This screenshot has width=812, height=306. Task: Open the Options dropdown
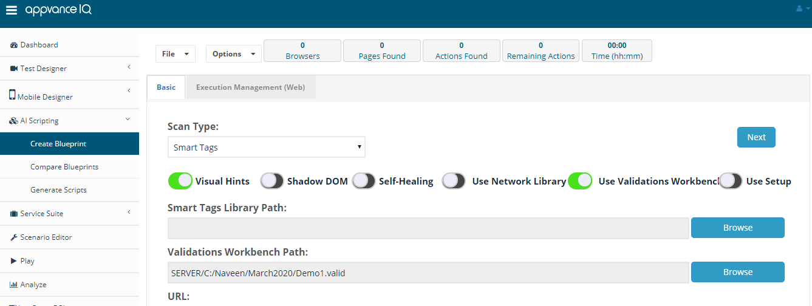pyautogui.click(x=234, y=54)
